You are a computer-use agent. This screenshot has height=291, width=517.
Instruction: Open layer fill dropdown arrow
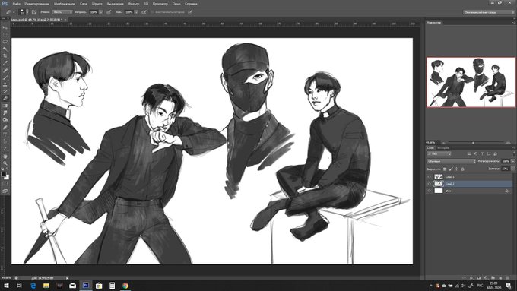[x=513, y=169]
